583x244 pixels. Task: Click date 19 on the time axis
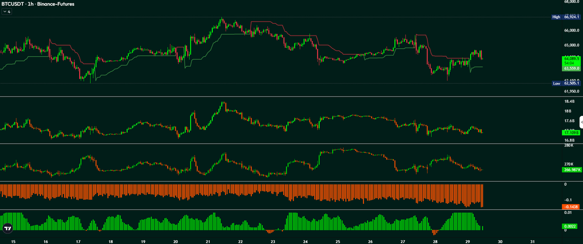(x=143, y=241)
